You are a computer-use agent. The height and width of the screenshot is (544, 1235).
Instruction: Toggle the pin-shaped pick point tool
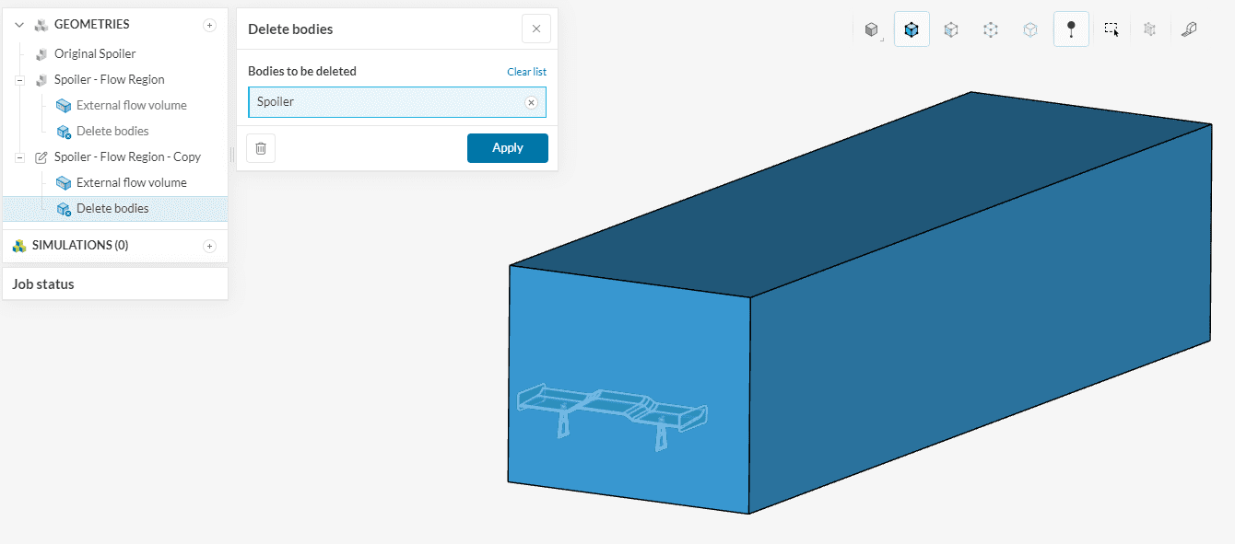point(1071,29)
